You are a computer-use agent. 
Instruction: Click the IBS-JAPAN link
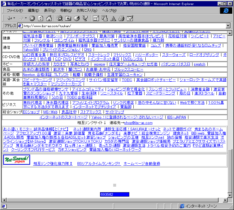(176, 117)
